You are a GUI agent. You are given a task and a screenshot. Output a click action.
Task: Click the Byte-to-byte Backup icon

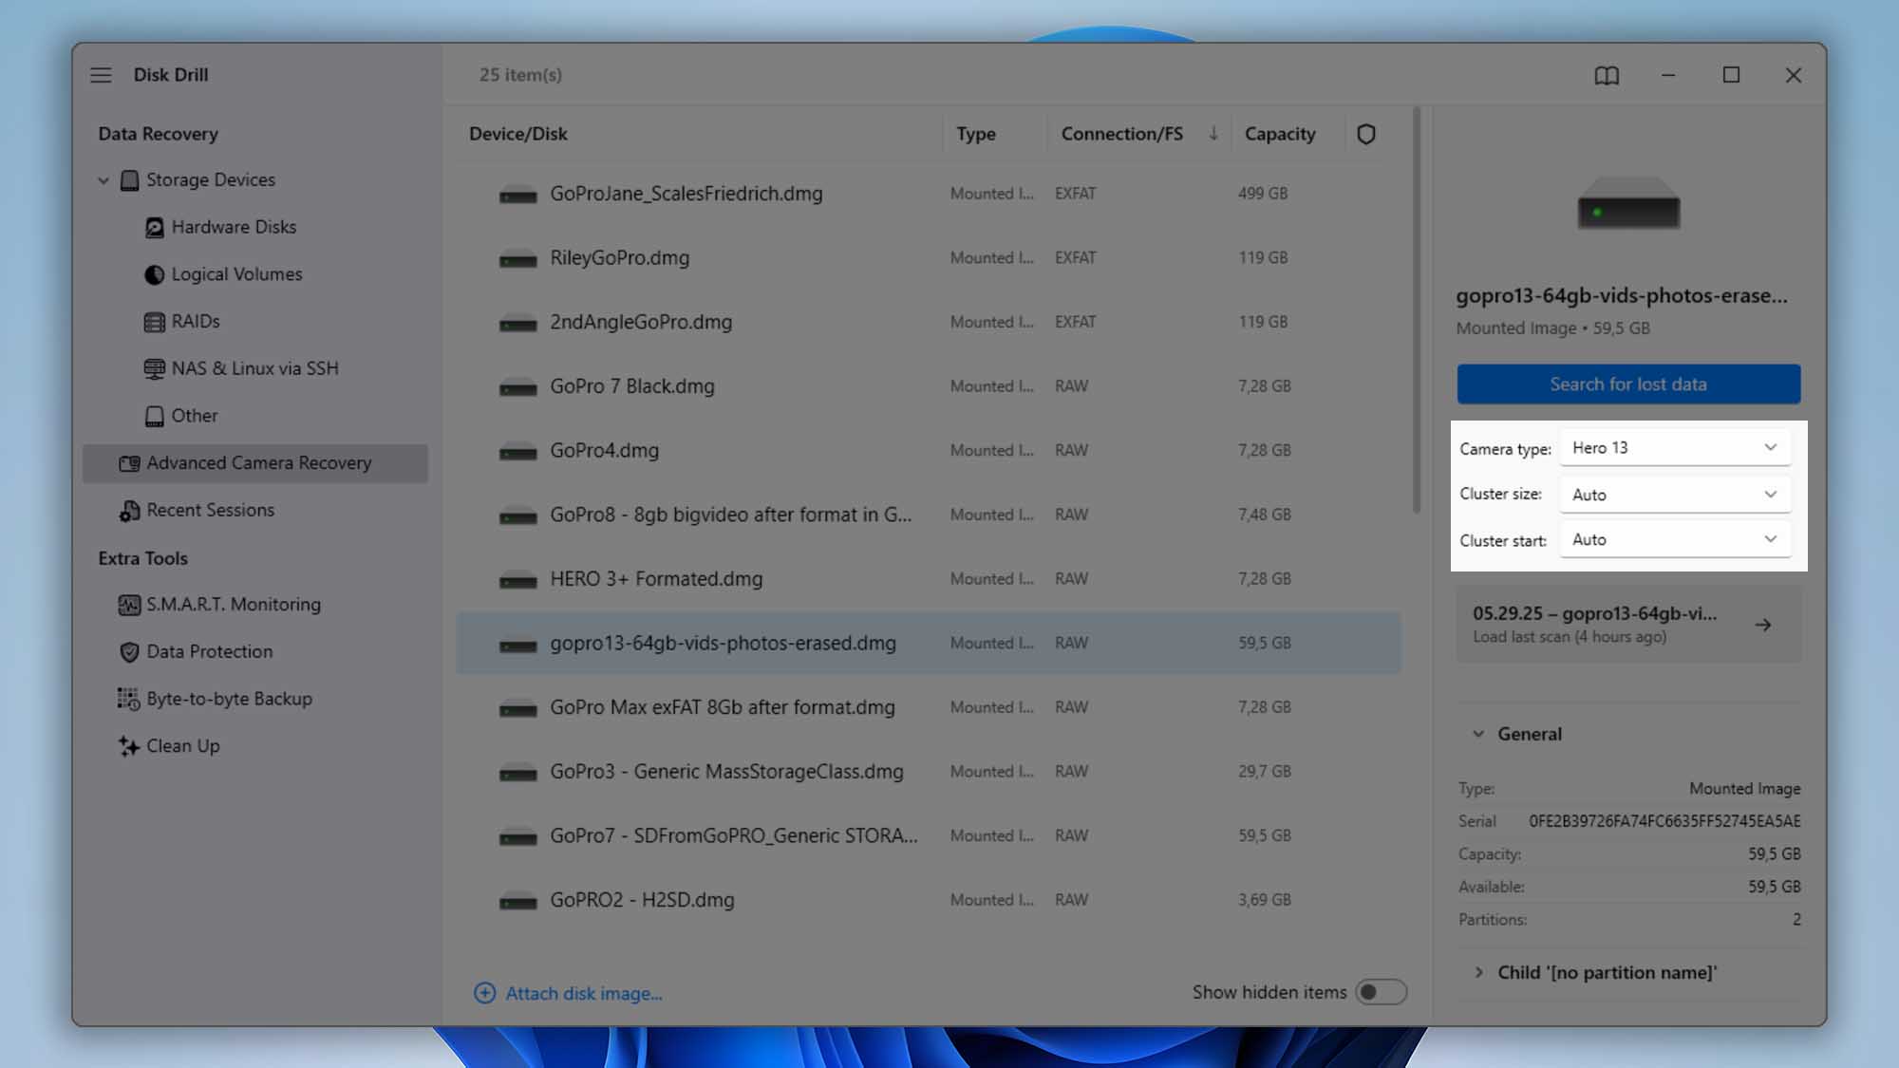tap(128, 699)
